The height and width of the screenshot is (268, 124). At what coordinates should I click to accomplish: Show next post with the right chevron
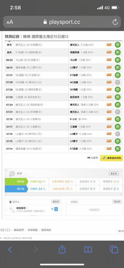pyautogui.click(x=60, y=209)
